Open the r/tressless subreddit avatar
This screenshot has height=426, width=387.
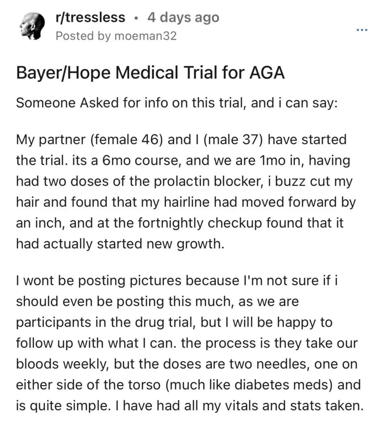click(32, 26)
